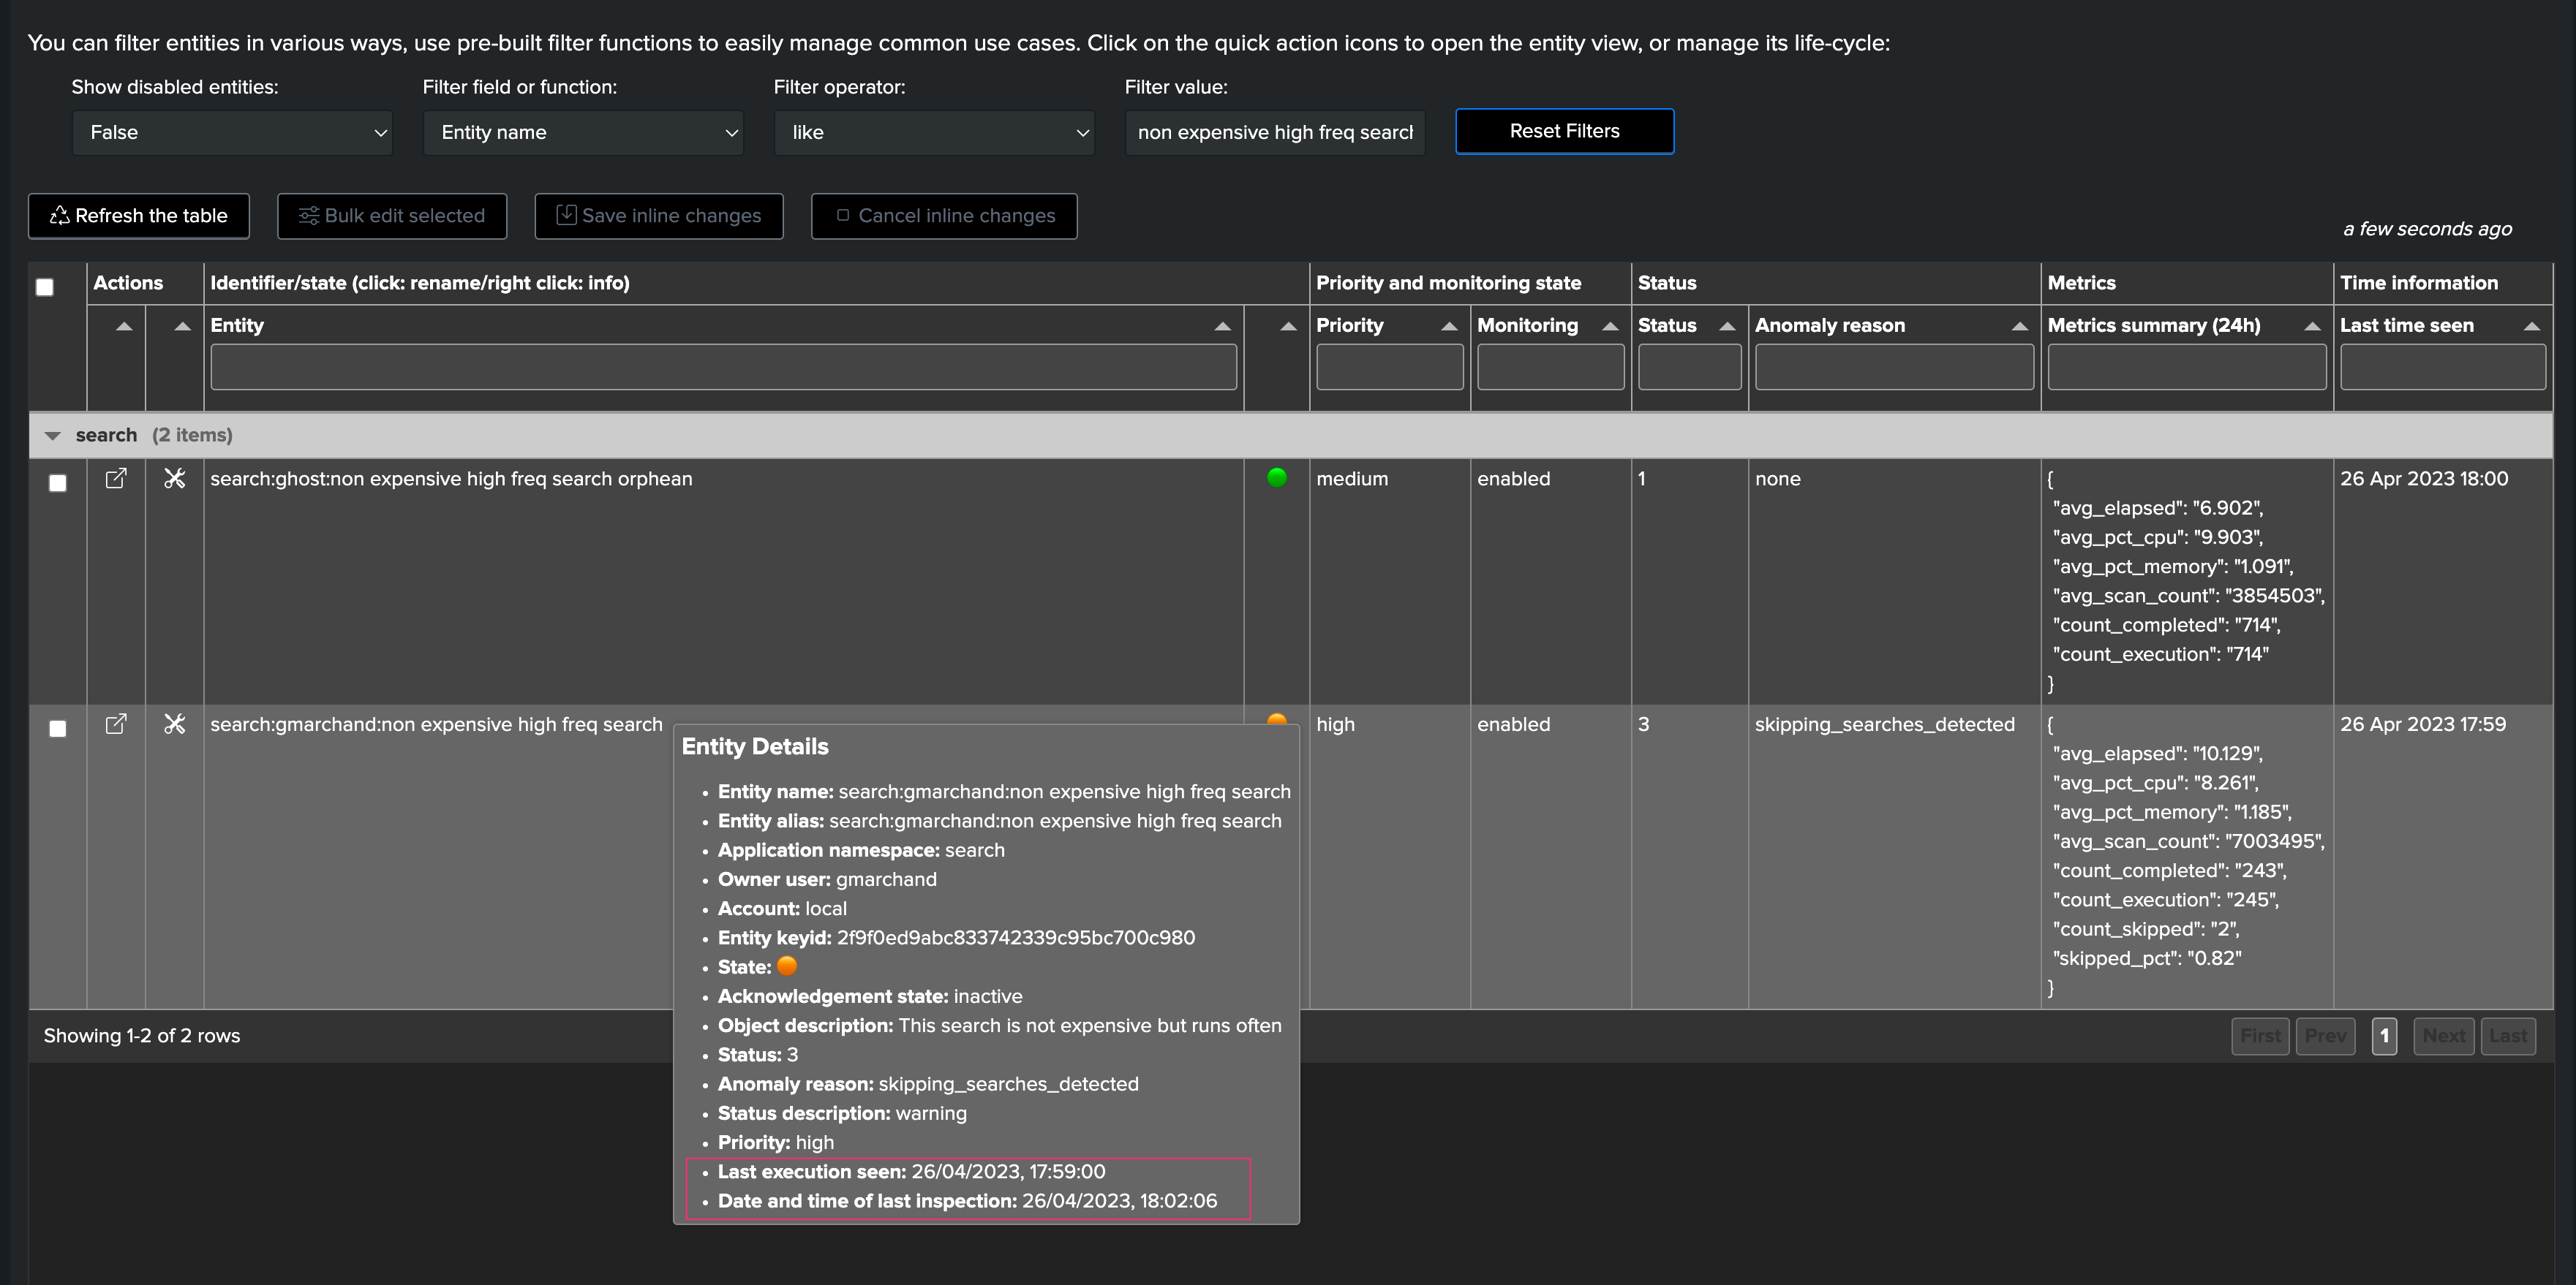Sort by second Actions column arrow
Image resolution: width=2576 pixels, height=1285 pixels.
tap(182, 326)
